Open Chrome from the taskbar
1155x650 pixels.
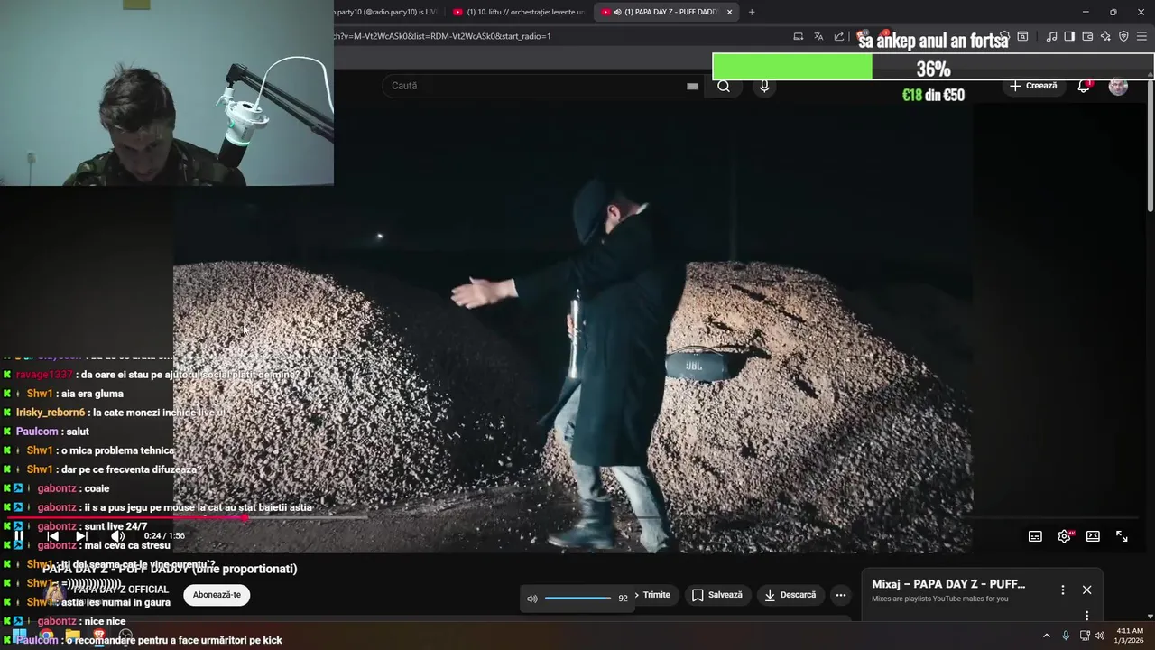click(x=46, y=636)
